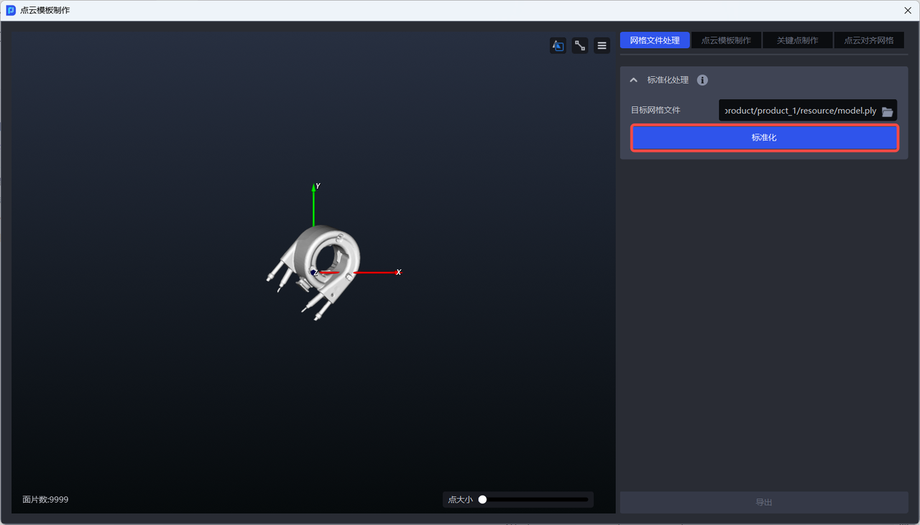Open the folder browse icon for mesh file
This screenshot has height=525, width=920.
[x=888, y=111]
